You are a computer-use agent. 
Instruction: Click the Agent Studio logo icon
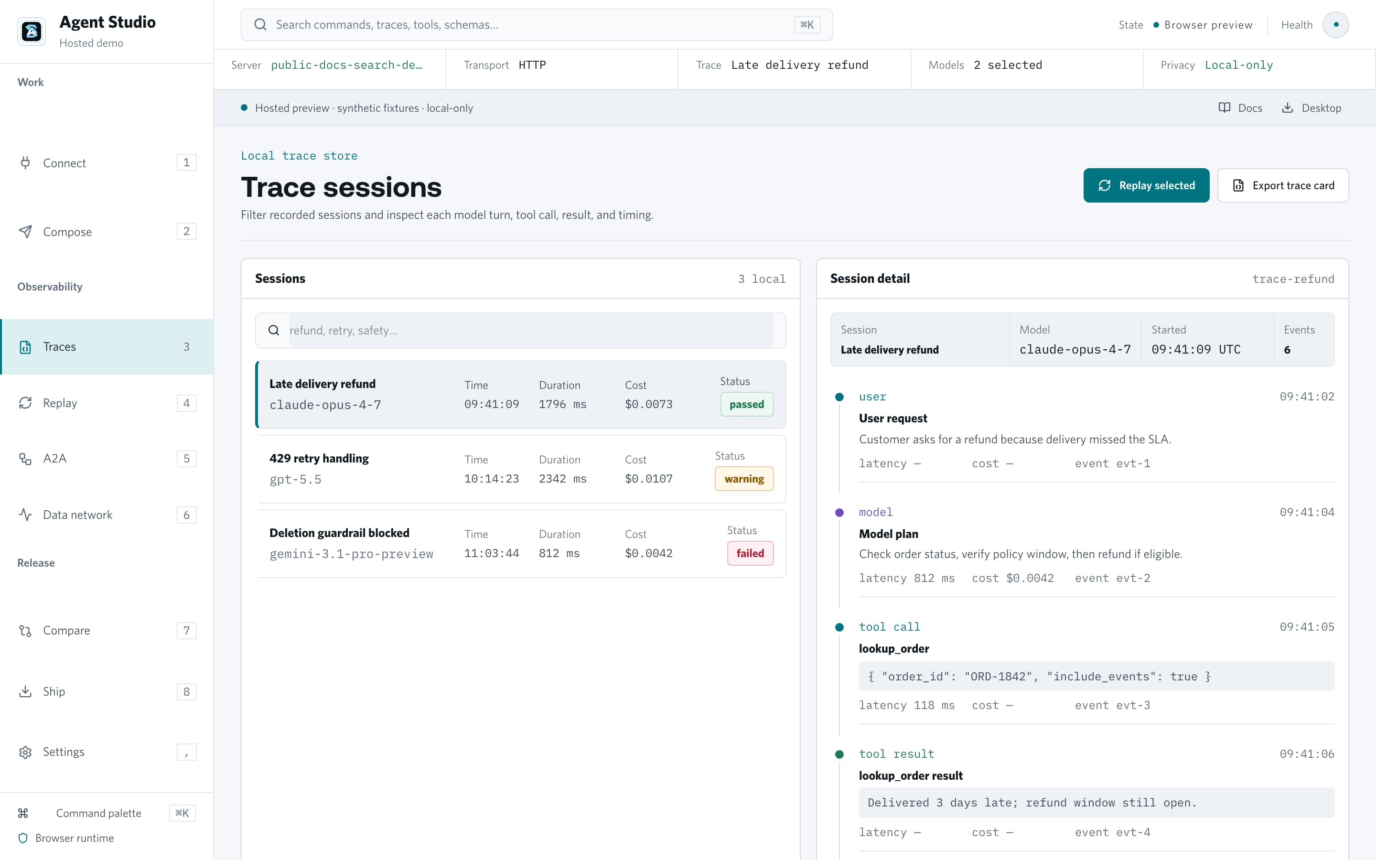(31, 31)
